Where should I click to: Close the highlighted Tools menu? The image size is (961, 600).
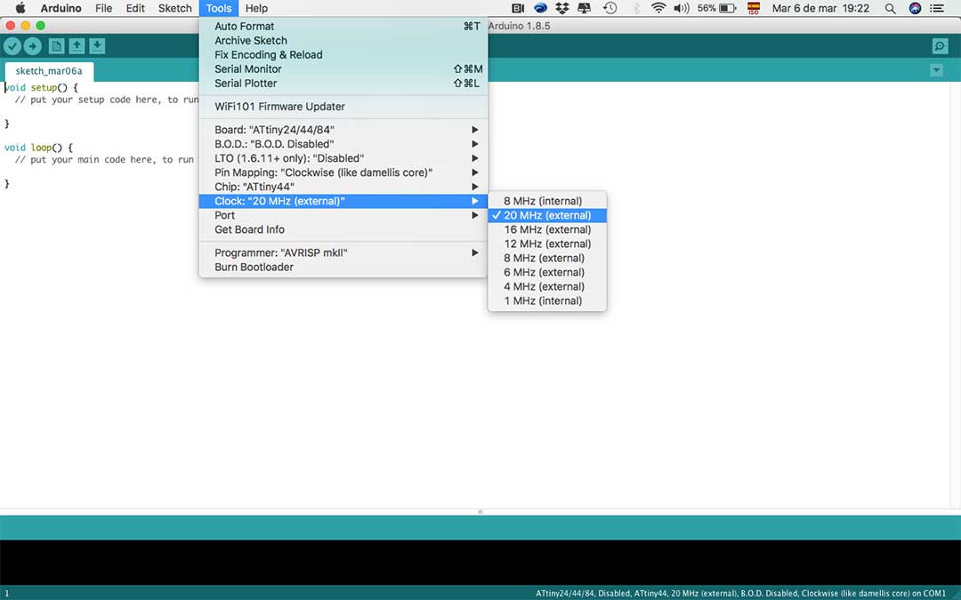(219, 8)
